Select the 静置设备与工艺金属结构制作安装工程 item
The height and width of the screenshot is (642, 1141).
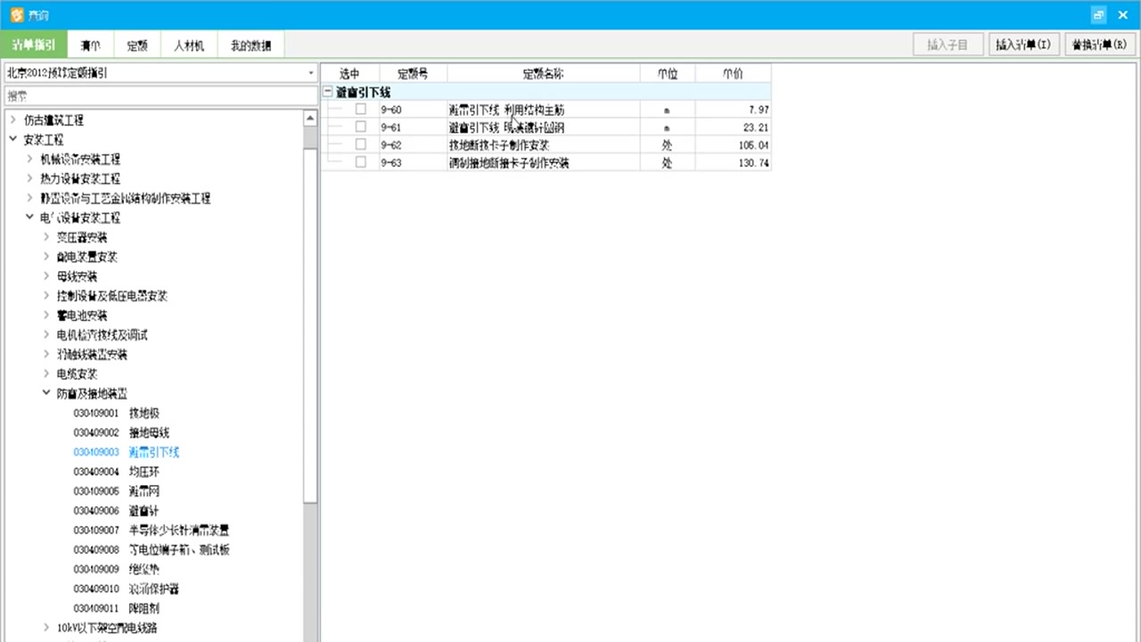[x=125, y=198]
